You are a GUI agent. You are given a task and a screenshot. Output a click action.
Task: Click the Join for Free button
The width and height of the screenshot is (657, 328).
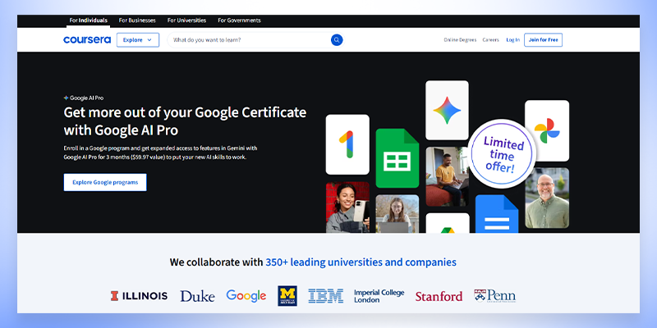[543, 39]
